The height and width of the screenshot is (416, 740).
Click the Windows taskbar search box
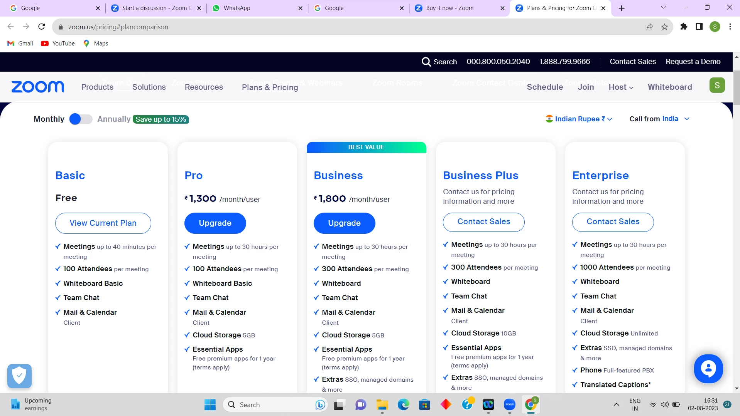click(276, 404)
